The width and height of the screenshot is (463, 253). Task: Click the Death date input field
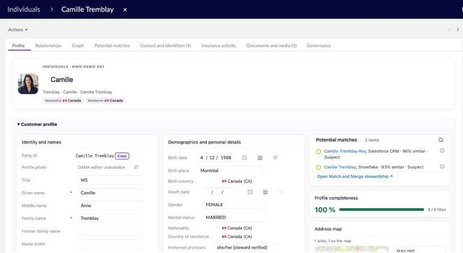(221, 192)
